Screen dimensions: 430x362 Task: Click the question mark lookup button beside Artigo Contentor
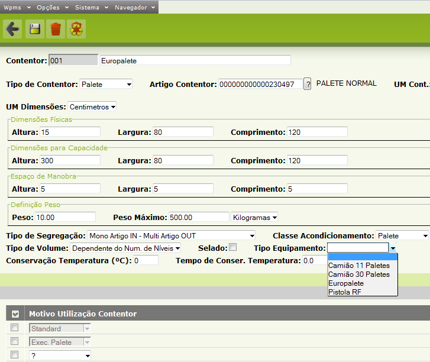pyautogui.click(x=308, y=84)
